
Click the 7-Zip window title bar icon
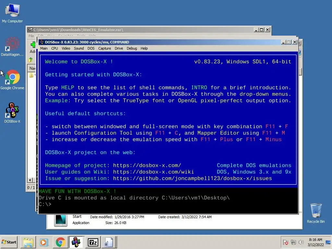(30, 30)
